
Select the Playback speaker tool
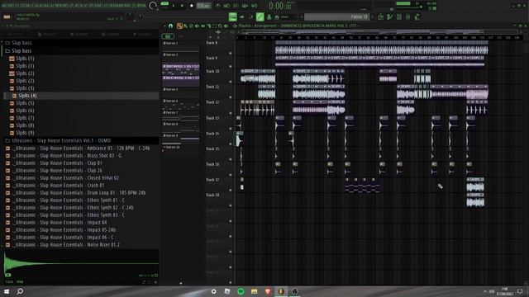[x=226, y=26]
